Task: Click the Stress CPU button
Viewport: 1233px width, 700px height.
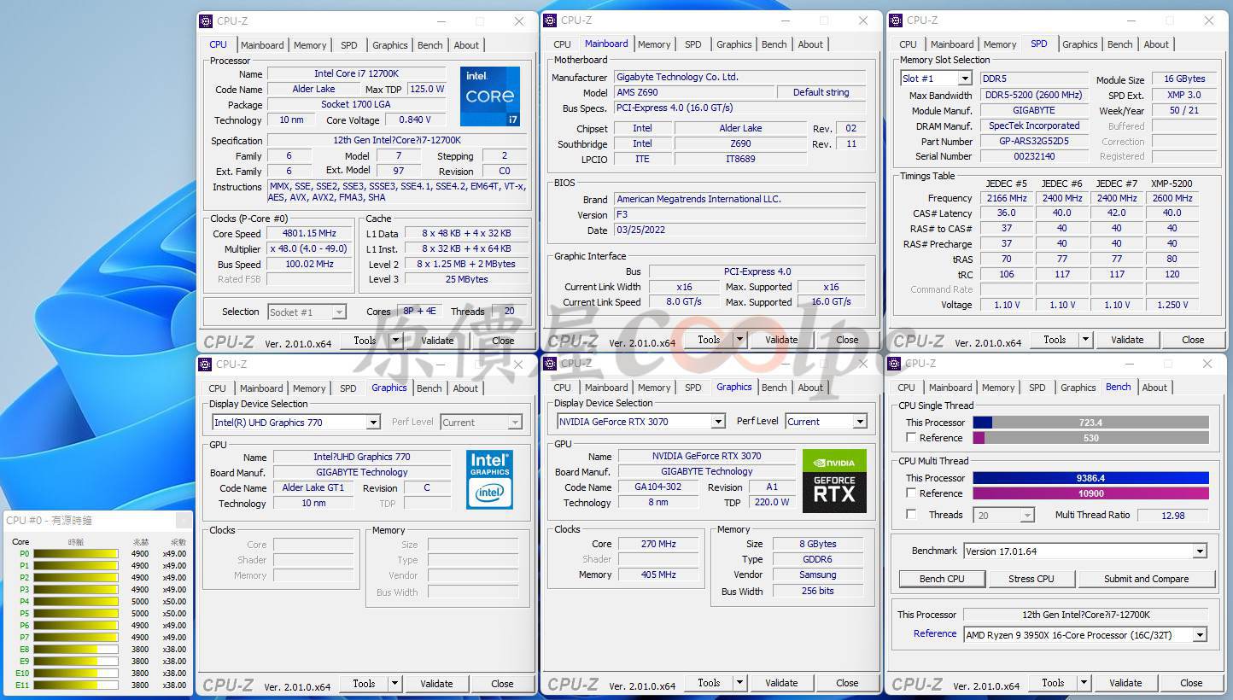Action: (1031, 579)
